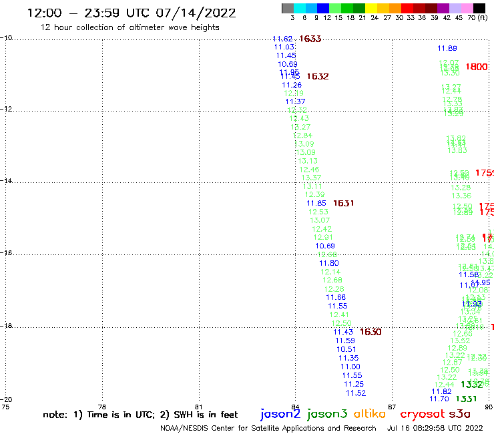Viewport: 494px width, 434px height.
Task: Click the 11.43 wave height value
Action: [x=342, y=332]
